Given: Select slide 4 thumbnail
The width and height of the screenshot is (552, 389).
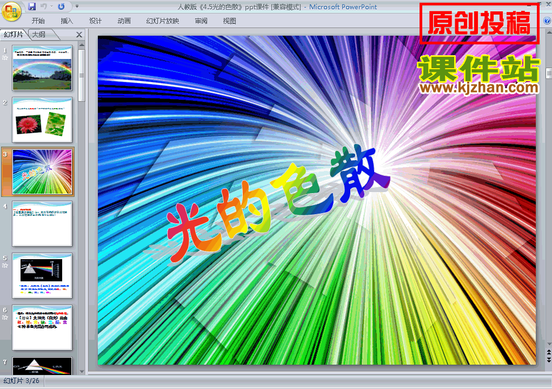Looking at the screenshot, I should tap(42, 224).
